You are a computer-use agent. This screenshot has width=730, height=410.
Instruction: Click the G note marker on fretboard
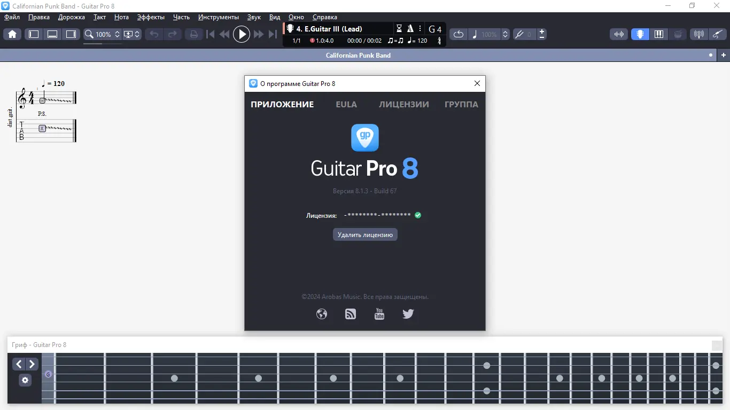[48, 374]
